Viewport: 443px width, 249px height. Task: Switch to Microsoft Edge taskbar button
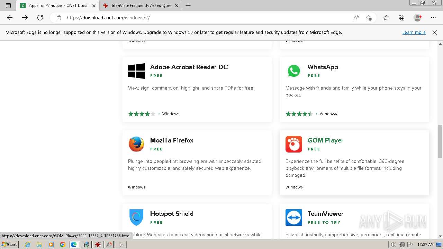(x=74, y=245)
